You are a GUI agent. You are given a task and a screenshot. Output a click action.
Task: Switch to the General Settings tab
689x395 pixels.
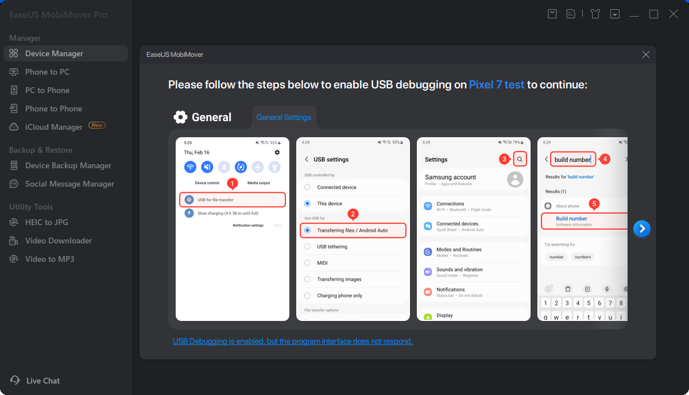(x=284, y=117)
